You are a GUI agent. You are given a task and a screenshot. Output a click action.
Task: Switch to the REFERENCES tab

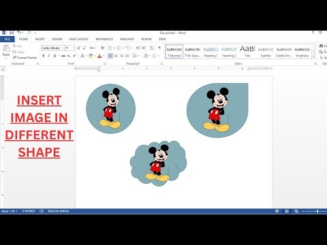[104, 39]
